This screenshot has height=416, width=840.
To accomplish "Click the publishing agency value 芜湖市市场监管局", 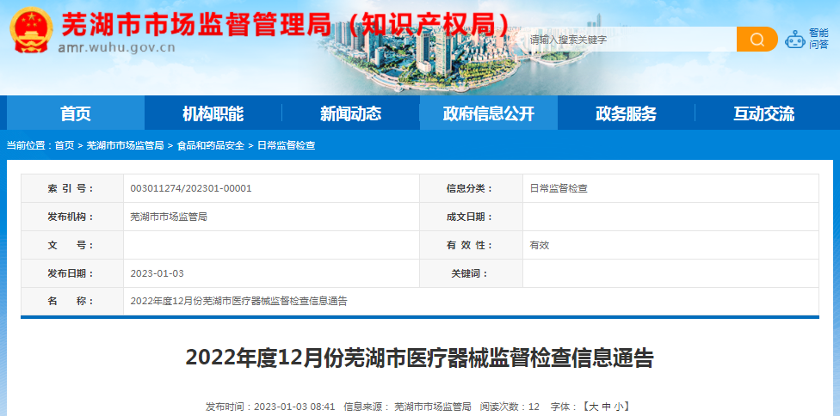I will point(169,217).
